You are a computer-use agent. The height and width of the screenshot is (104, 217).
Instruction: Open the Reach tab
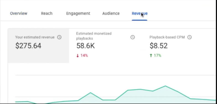tap(46, 13)
